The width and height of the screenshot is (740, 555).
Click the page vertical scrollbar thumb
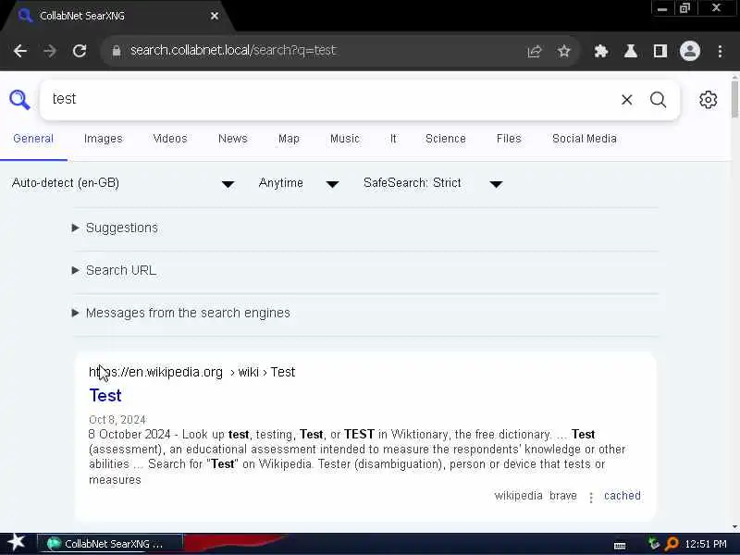click(x=734, y=99)
